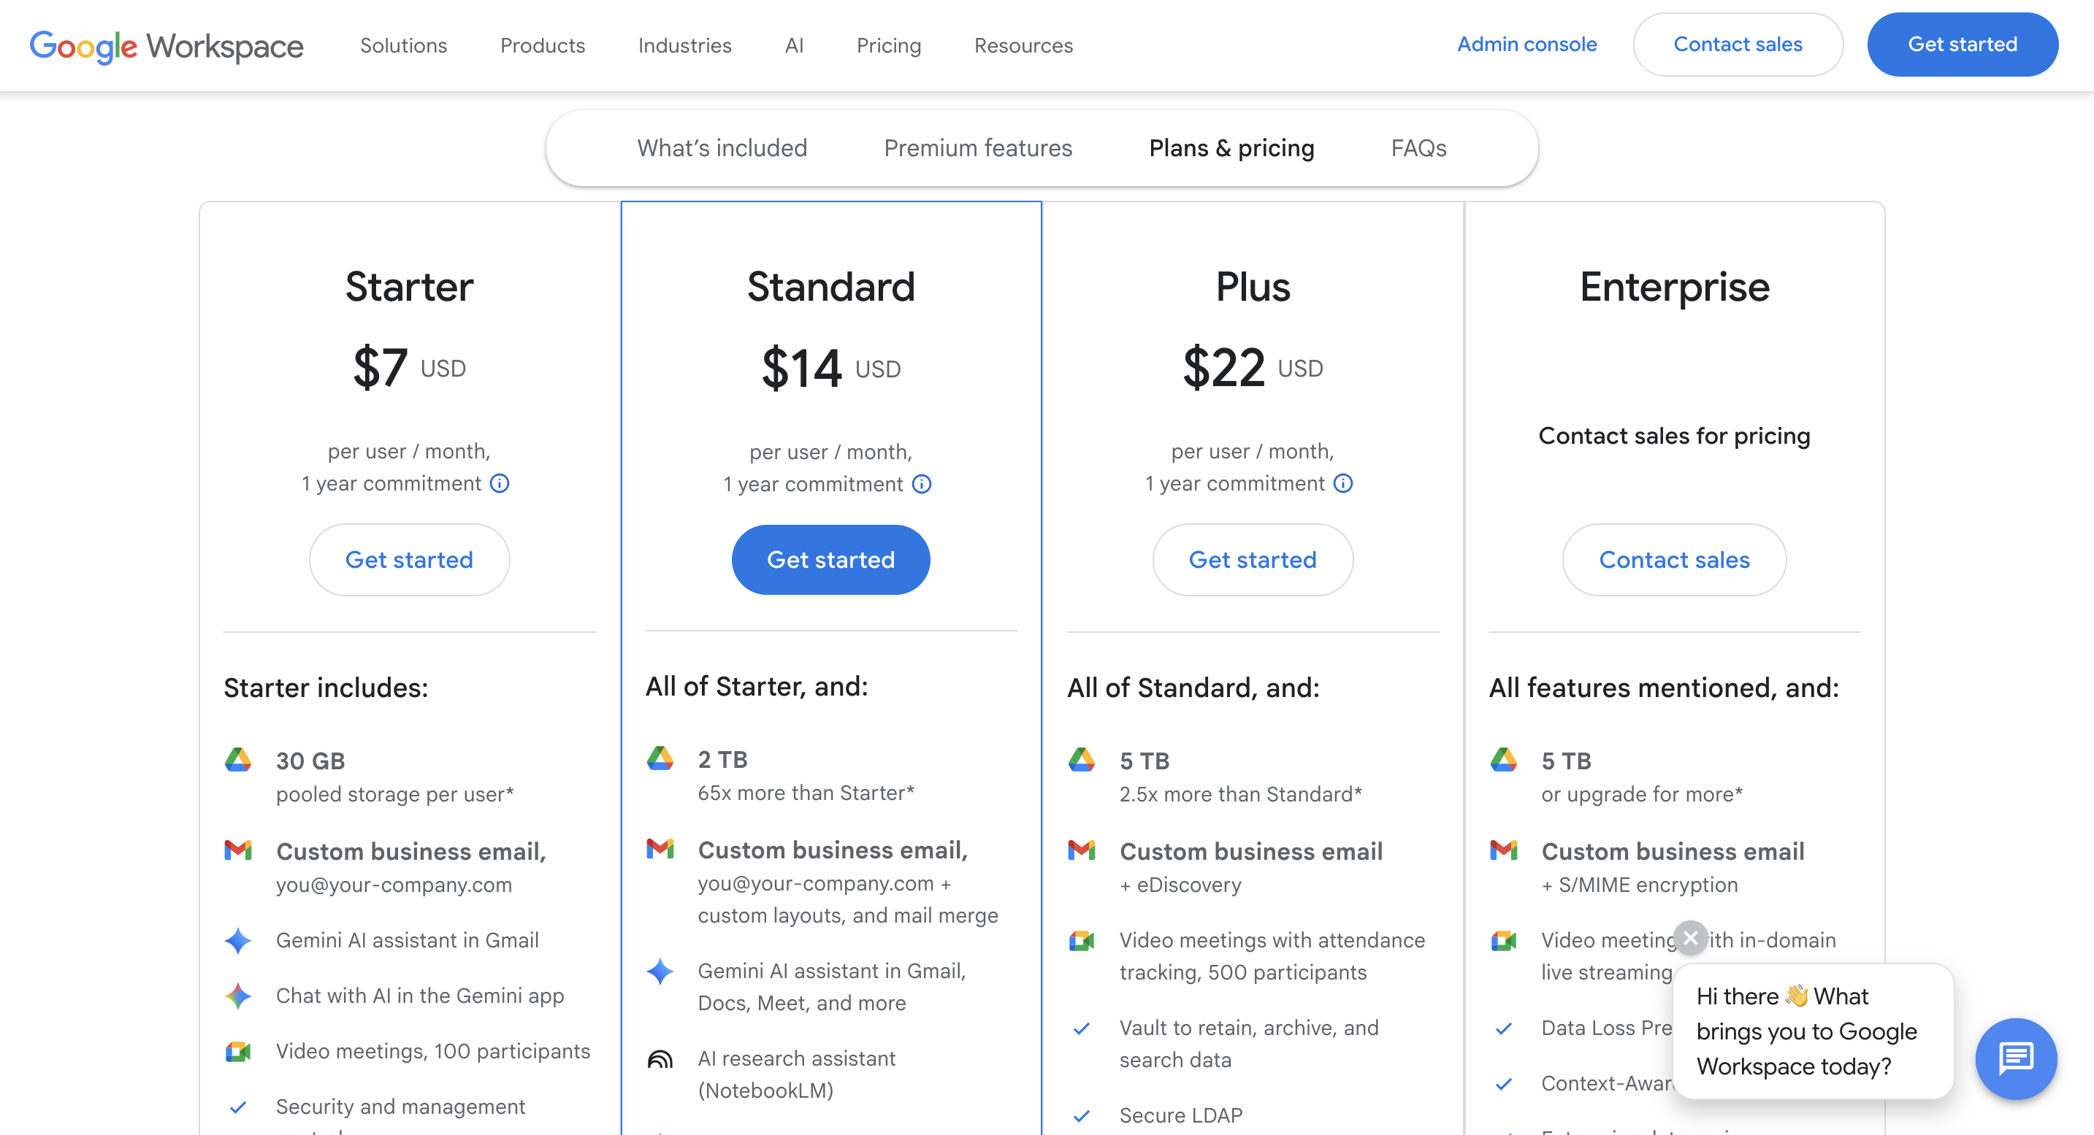Click Gmail icon in Standard column
Image resolution: width=2094 pixels, height=1135 pixels.
coord(660,849)
